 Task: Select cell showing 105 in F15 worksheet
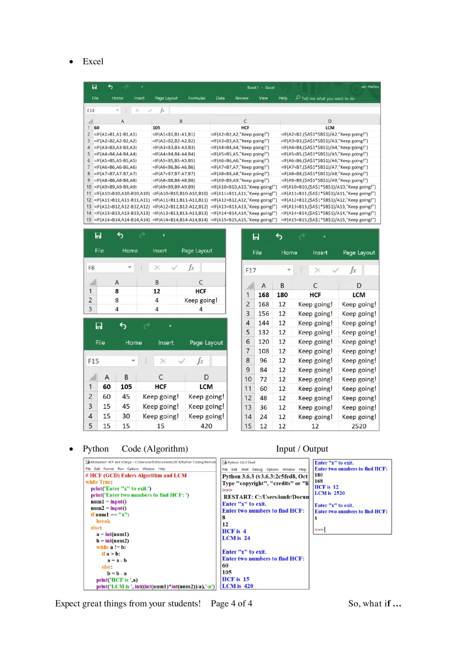tap(126, 387)
